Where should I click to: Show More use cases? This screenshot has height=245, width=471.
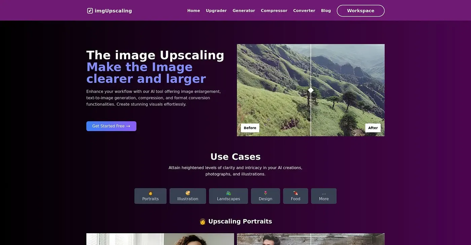coord(324,196)
